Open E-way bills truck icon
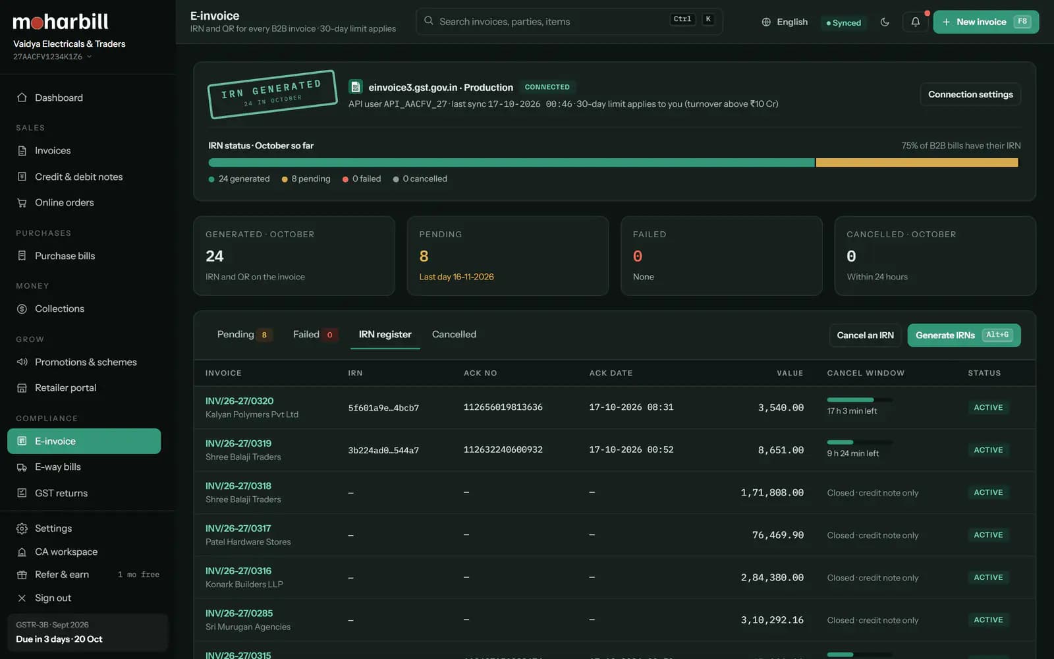Image resolution: width=1054 pixels, height=659 pixels. (22, 467)
